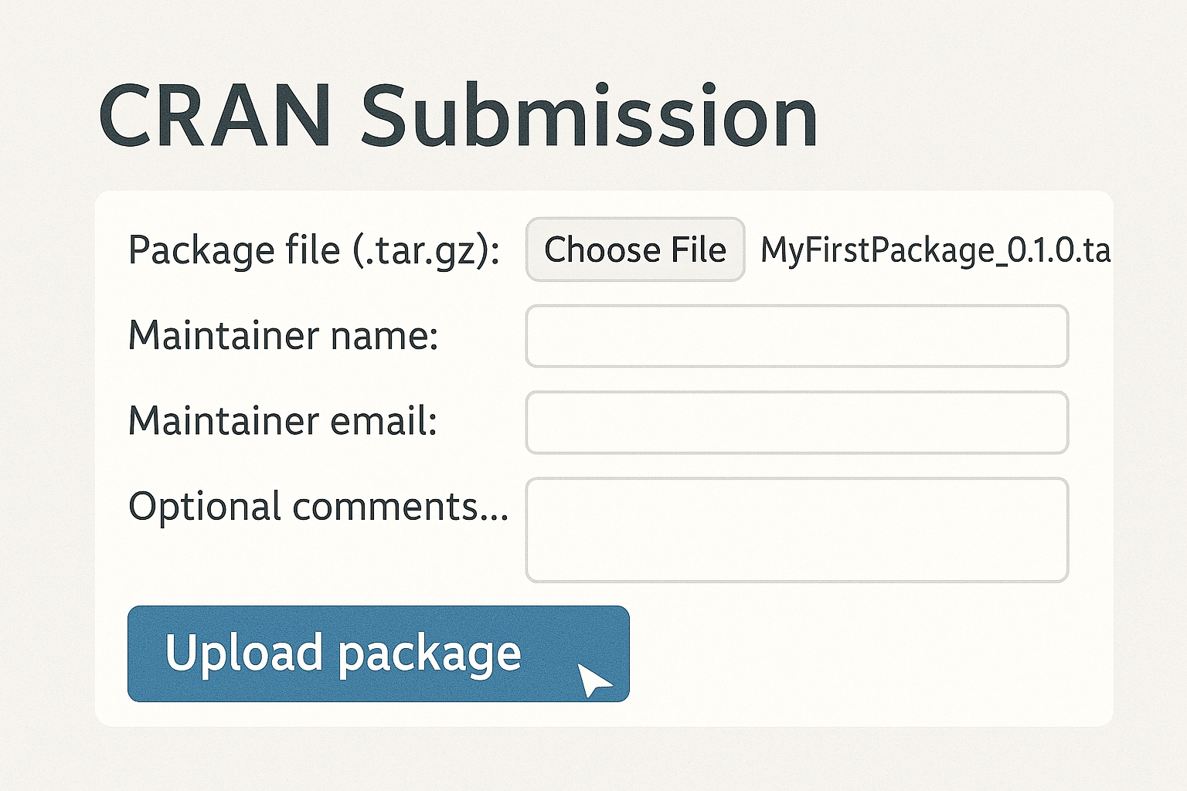Click the ellipsis after Optional comments
Viewport: 1187px width, 791px height.
point(494,516)
